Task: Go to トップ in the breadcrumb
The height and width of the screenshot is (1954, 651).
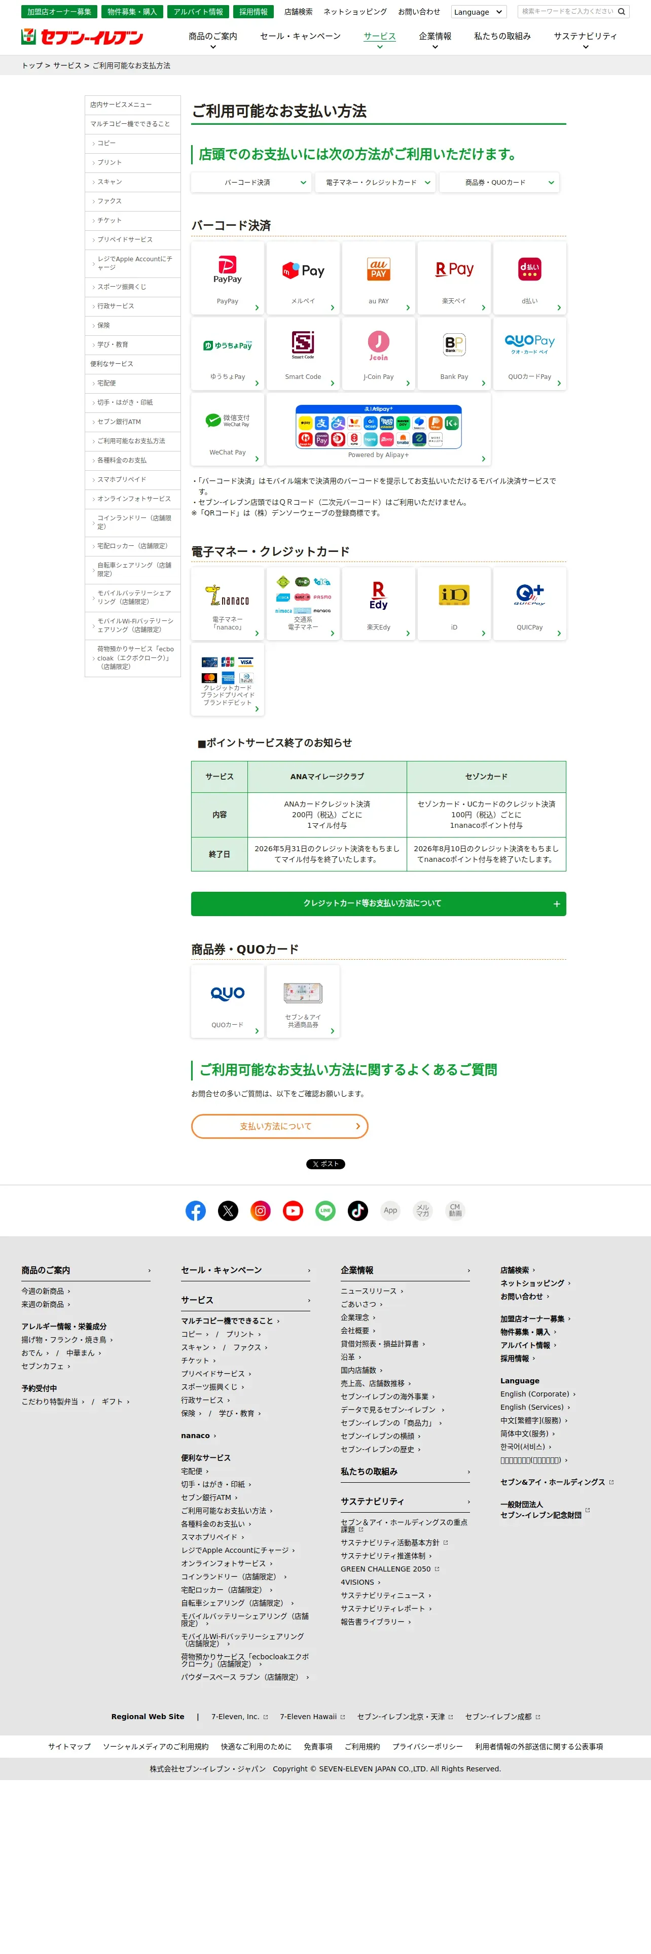Action: pos(32,66)
